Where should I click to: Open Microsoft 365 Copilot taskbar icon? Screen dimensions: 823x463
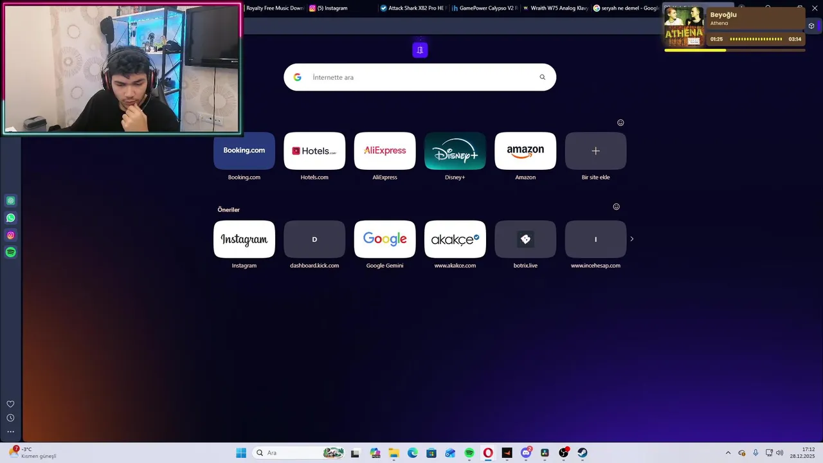coord(375,453)
